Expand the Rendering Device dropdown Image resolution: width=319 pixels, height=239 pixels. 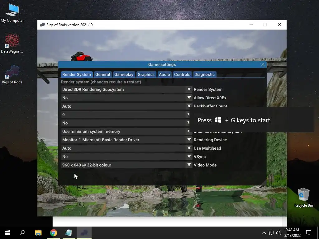(x=126, y=140)
